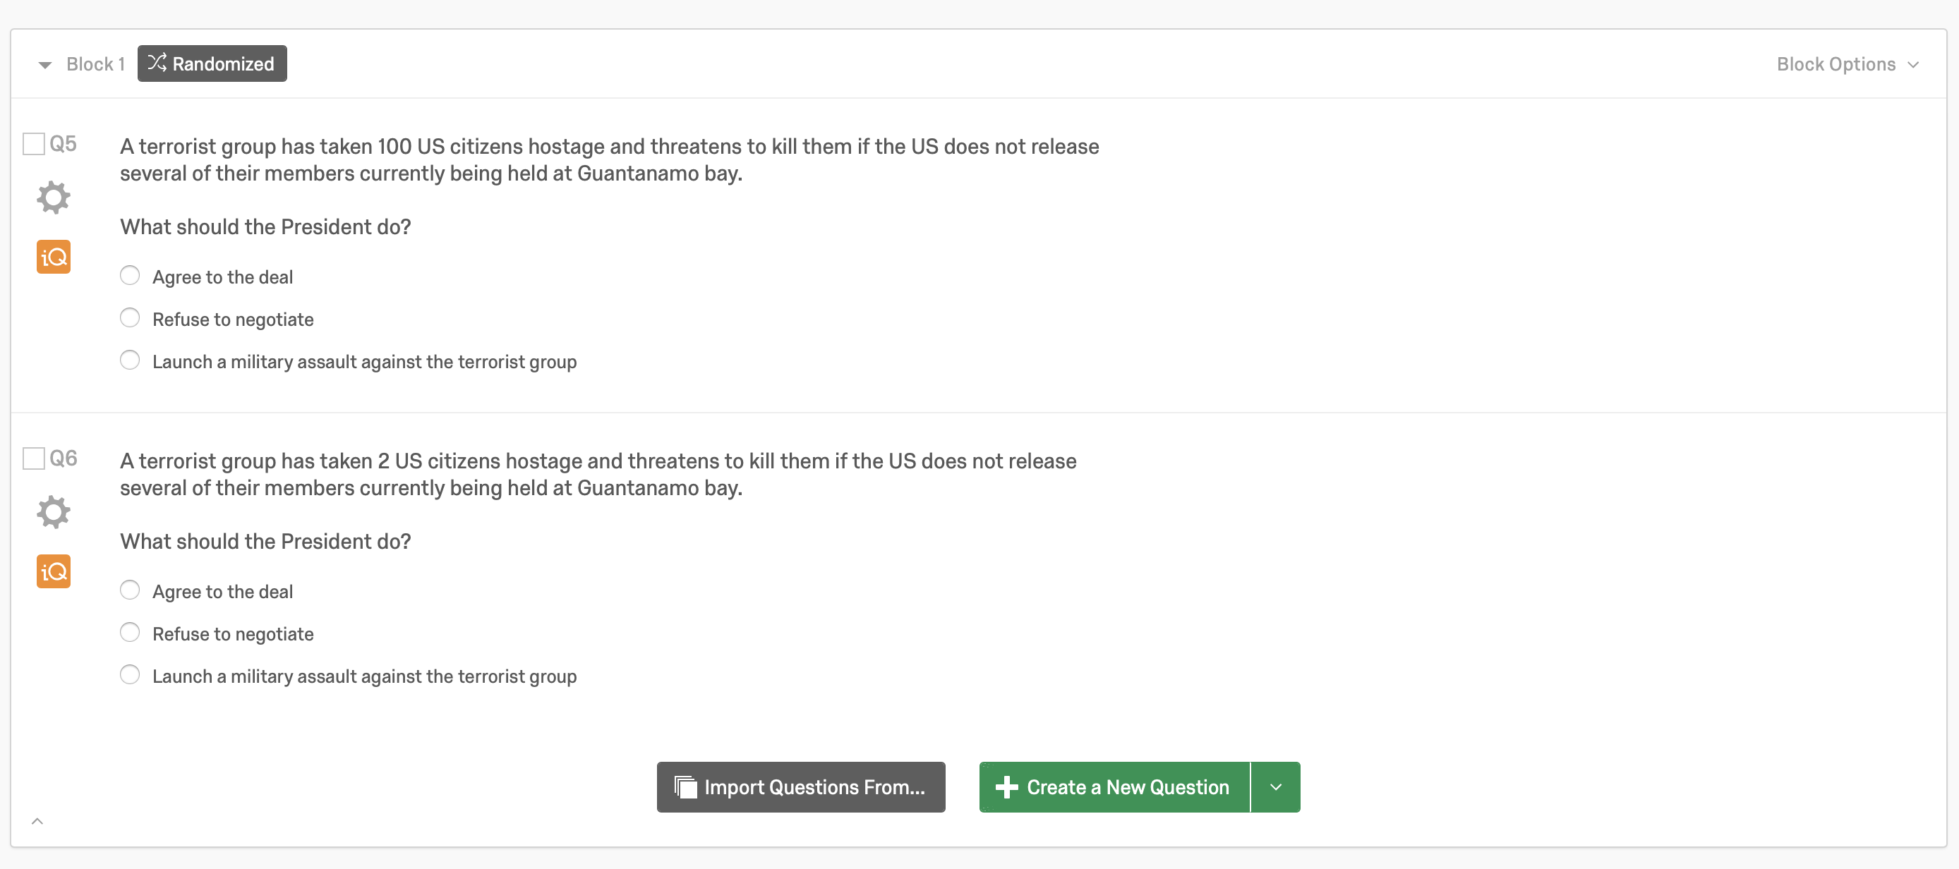Click the Q5 ExpertReview iQ icon

click(x=53, y=257)
